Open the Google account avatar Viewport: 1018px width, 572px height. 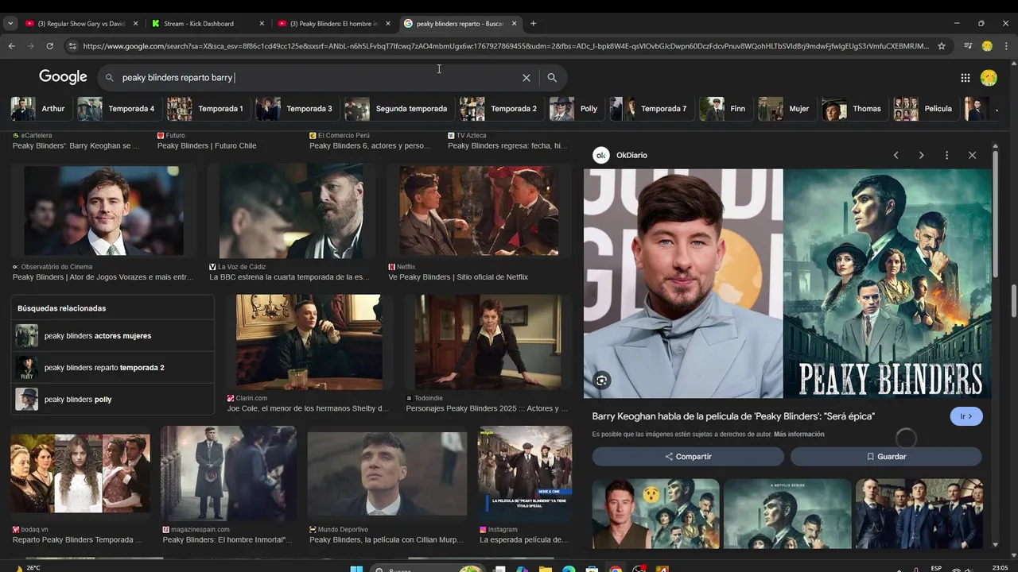989,78
